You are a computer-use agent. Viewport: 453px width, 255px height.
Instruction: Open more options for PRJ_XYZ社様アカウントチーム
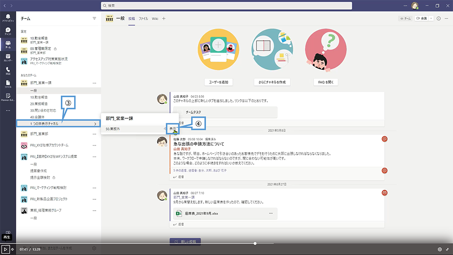pos(94,145)
